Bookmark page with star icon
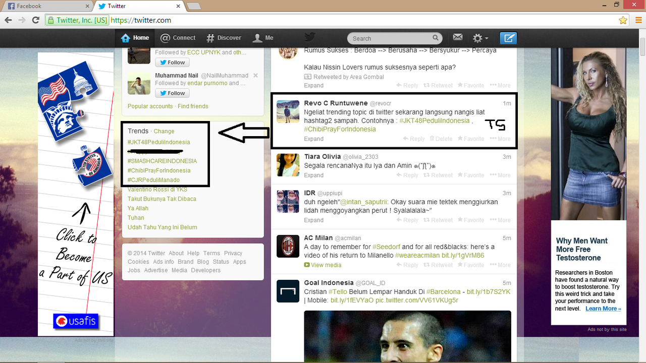This screenshot has height=363, width=646. pos(623,20)
